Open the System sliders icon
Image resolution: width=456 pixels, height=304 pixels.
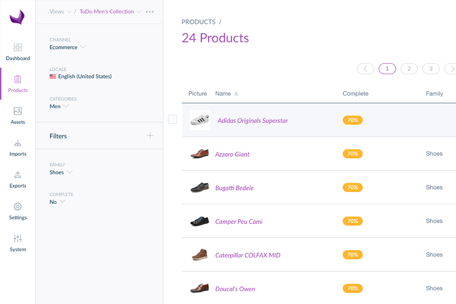(x=18, y=238)
